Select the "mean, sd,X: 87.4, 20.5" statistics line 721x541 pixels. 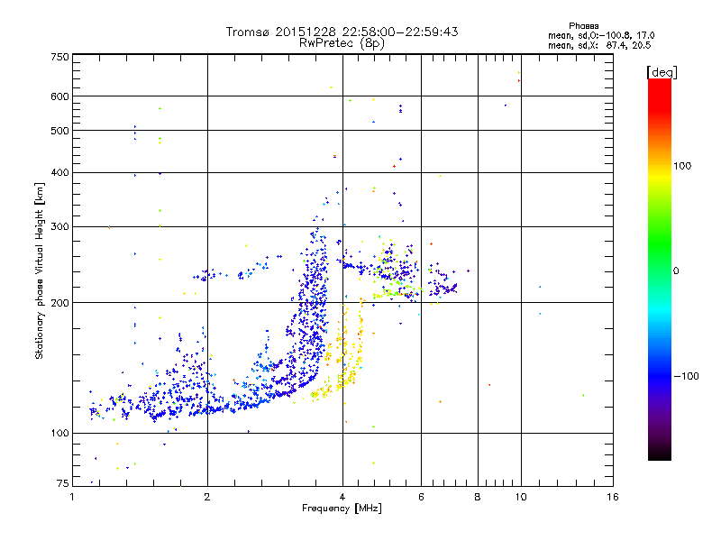click(599, 45)
